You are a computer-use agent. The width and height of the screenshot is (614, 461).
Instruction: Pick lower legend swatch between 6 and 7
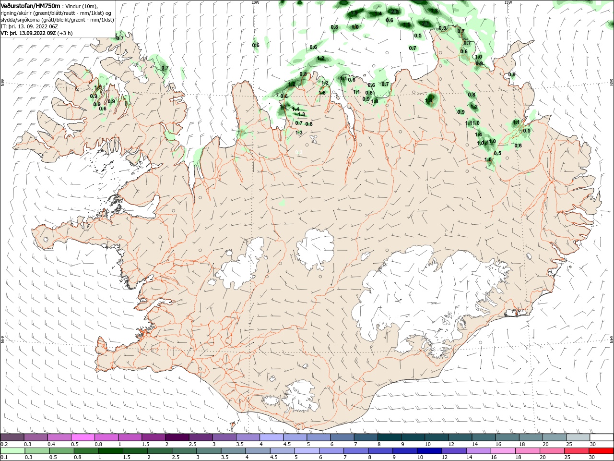(331, 451)
